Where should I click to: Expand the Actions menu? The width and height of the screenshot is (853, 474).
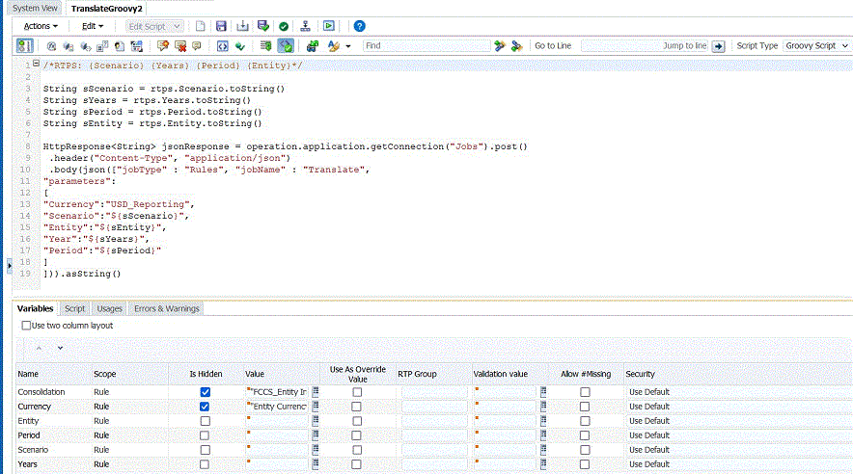(x=41, y=26)
